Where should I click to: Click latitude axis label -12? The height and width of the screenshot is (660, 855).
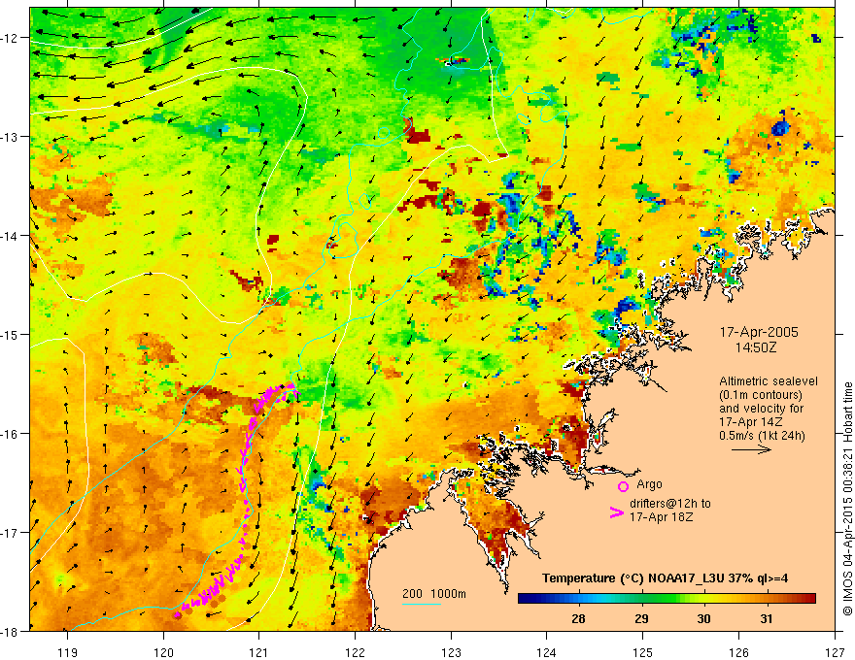[11, 38]
